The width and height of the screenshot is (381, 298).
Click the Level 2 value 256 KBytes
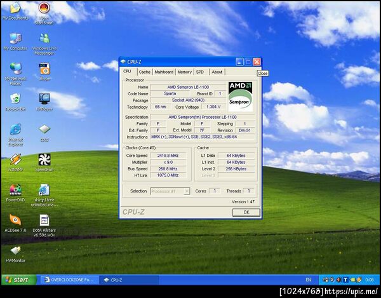coord(236,168)
